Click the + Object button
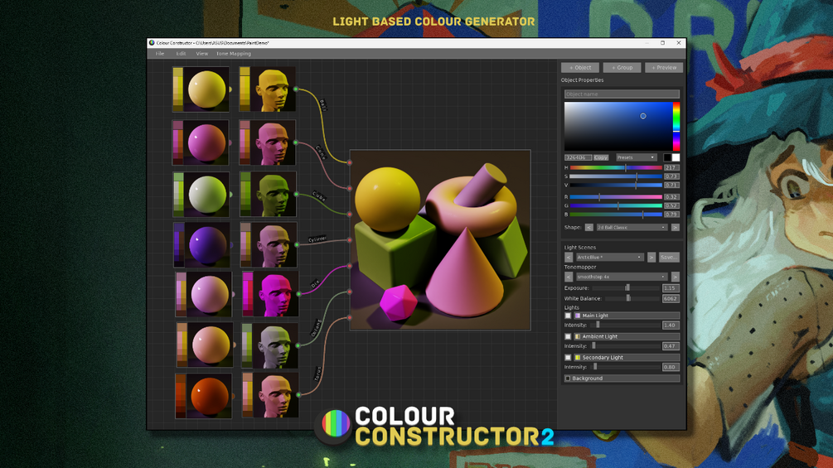 580,67
